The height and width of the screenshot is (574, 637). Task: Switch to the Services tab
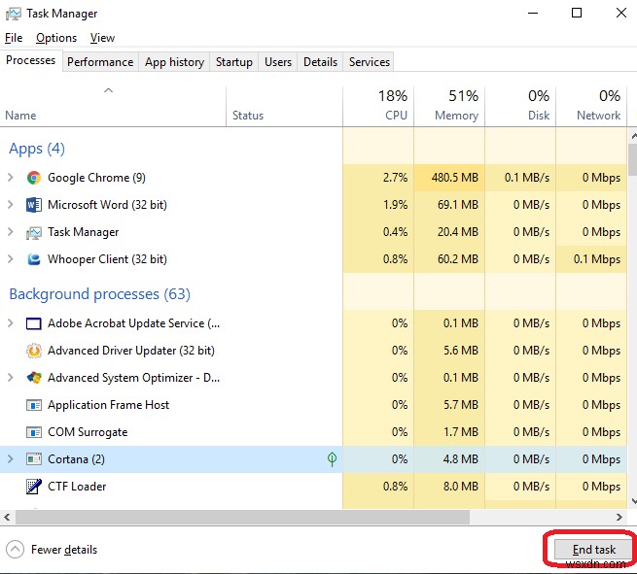pyautogui.click(x=369, y=62)
